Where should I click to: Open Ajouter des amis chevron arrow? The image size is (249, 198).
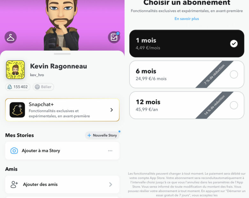[x=111, y=184]
